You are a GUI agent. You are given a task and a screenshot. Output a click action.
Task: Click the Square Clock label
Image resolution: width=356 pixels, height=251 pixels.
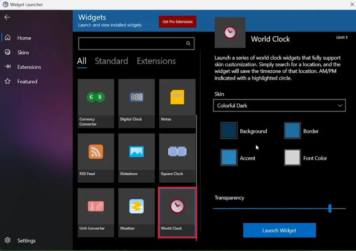[x=172, y=174]
